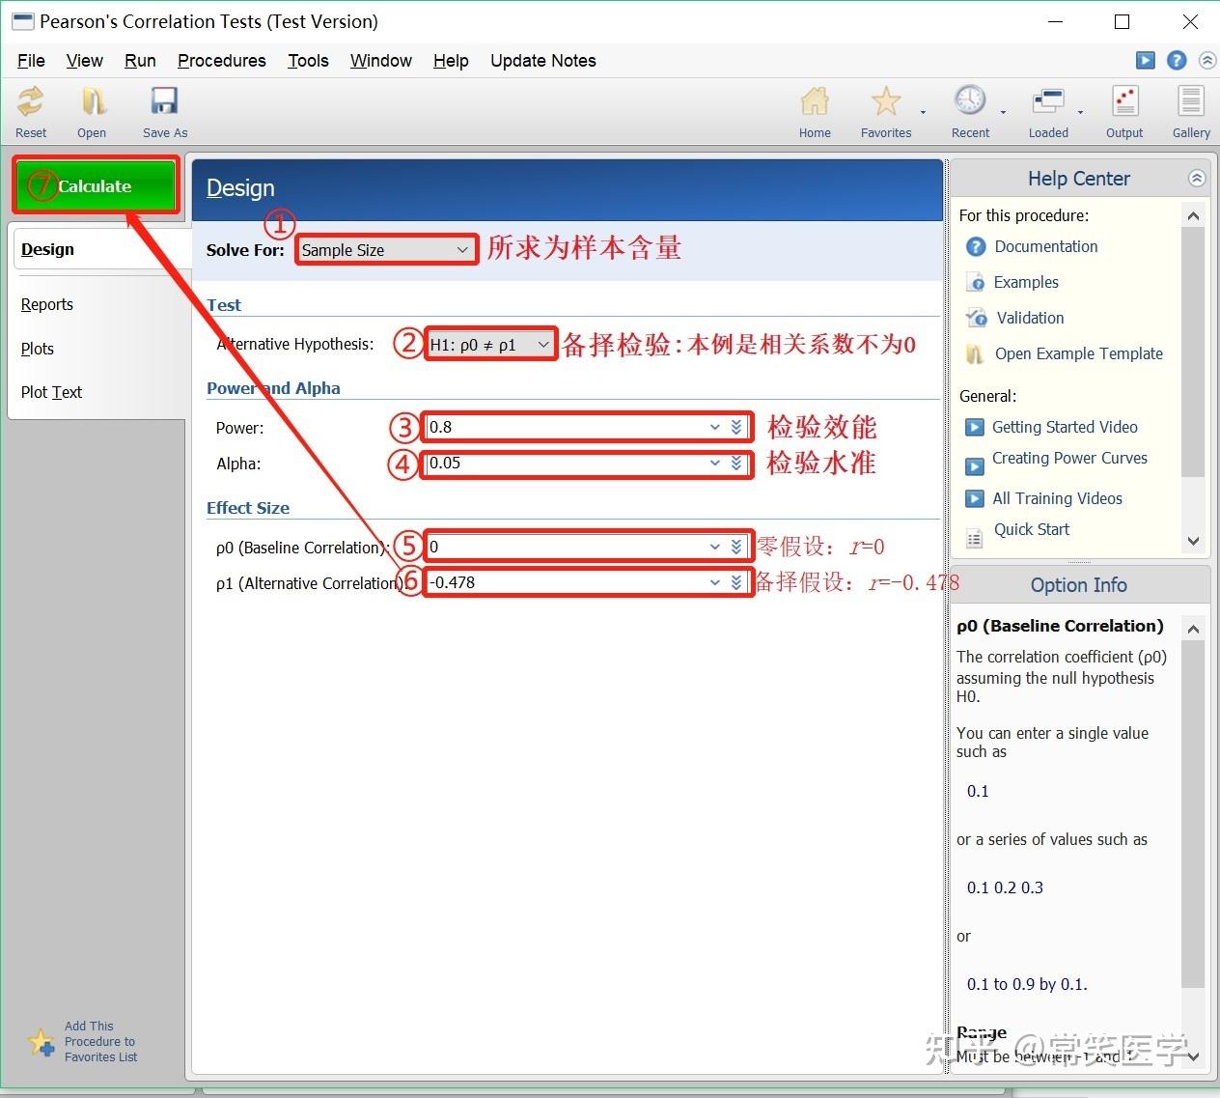Show the Output window icon
This screenshot has height=1098, width=1220.
click(x=1125, y=101)
